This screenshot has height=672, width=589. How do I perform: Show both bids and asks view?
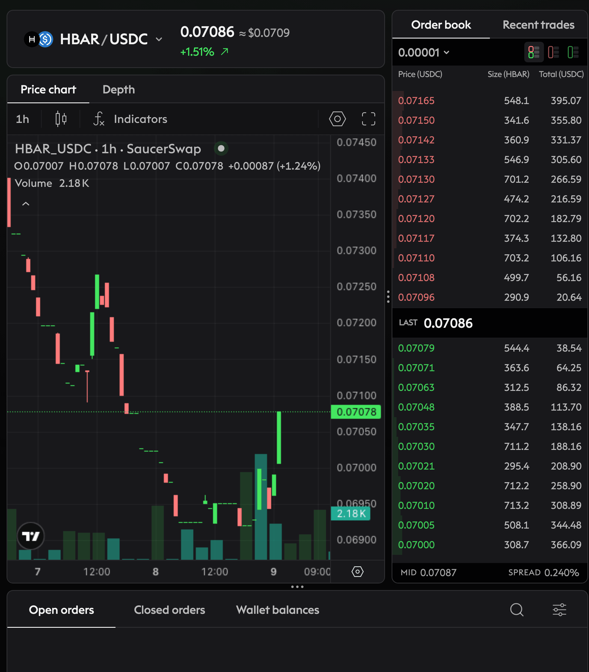coord(534,52)
